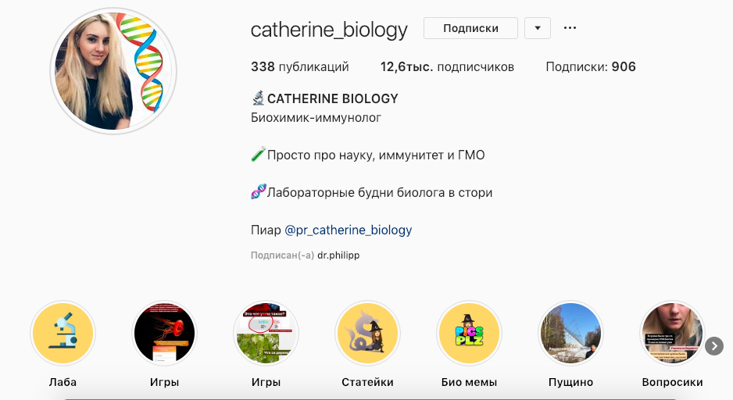
Task: Open the Статейки dragon highlight icon
Action: coord(367,333)
